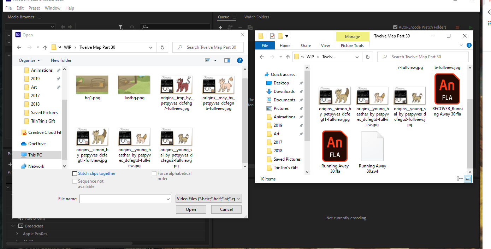Remove item using the minus icon
This screenshot has width=491, height=249.
click(240, 27)
